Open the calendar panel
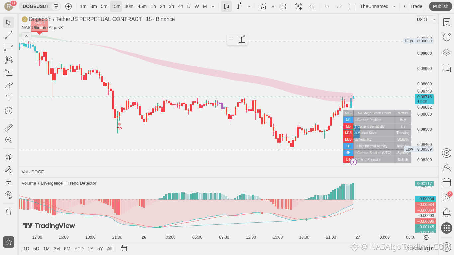This screenshot has width=454, height=255. coord(446,182)
